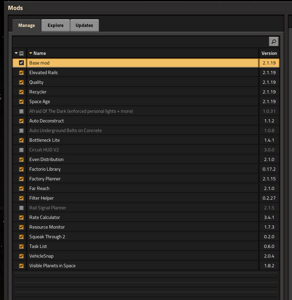The height and width of the screenshot is (300, 292).
Task: Select the Rail Signal Planner name
Action: click(48, 208)
